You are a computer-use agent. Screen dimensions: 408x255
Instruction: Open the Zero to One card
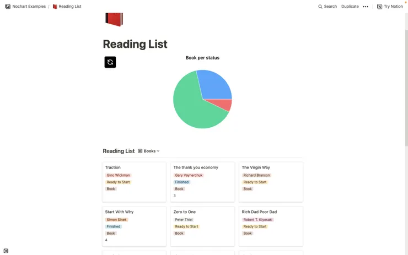(x=202, y=226)
